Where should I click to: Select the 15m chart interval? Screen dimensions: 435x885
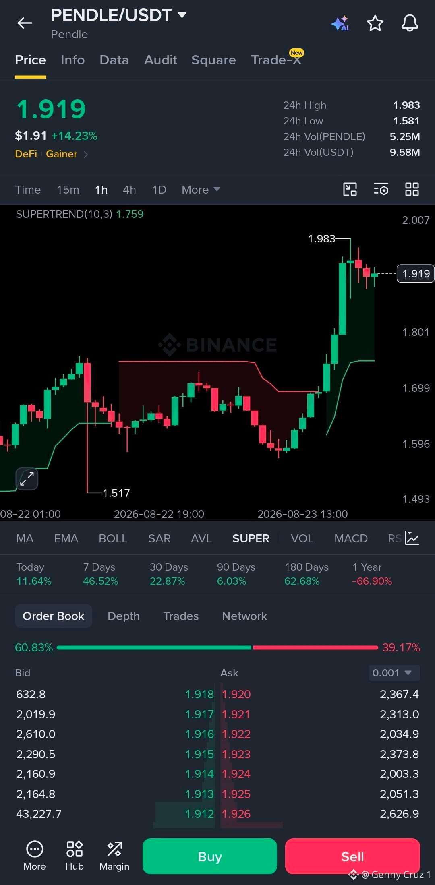(68, 190)
